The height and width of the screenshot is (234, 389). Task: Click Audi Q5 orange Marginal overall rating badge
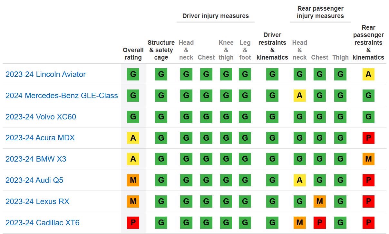pyautogui.click(x=133, y=180)
